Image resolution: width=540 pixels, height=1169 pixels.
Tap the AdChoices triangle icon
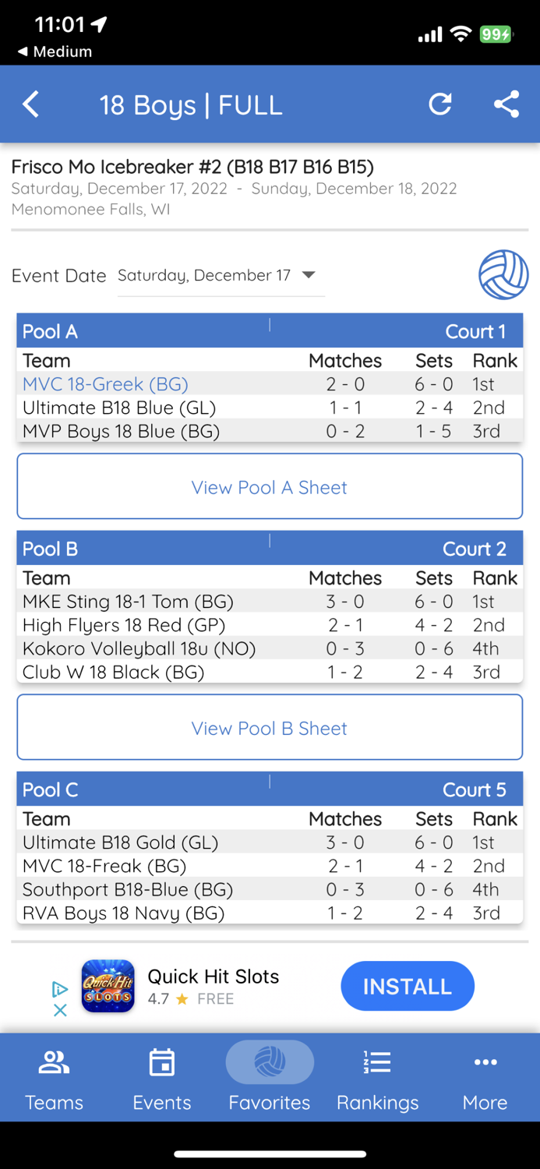click(x=60, y=987)
